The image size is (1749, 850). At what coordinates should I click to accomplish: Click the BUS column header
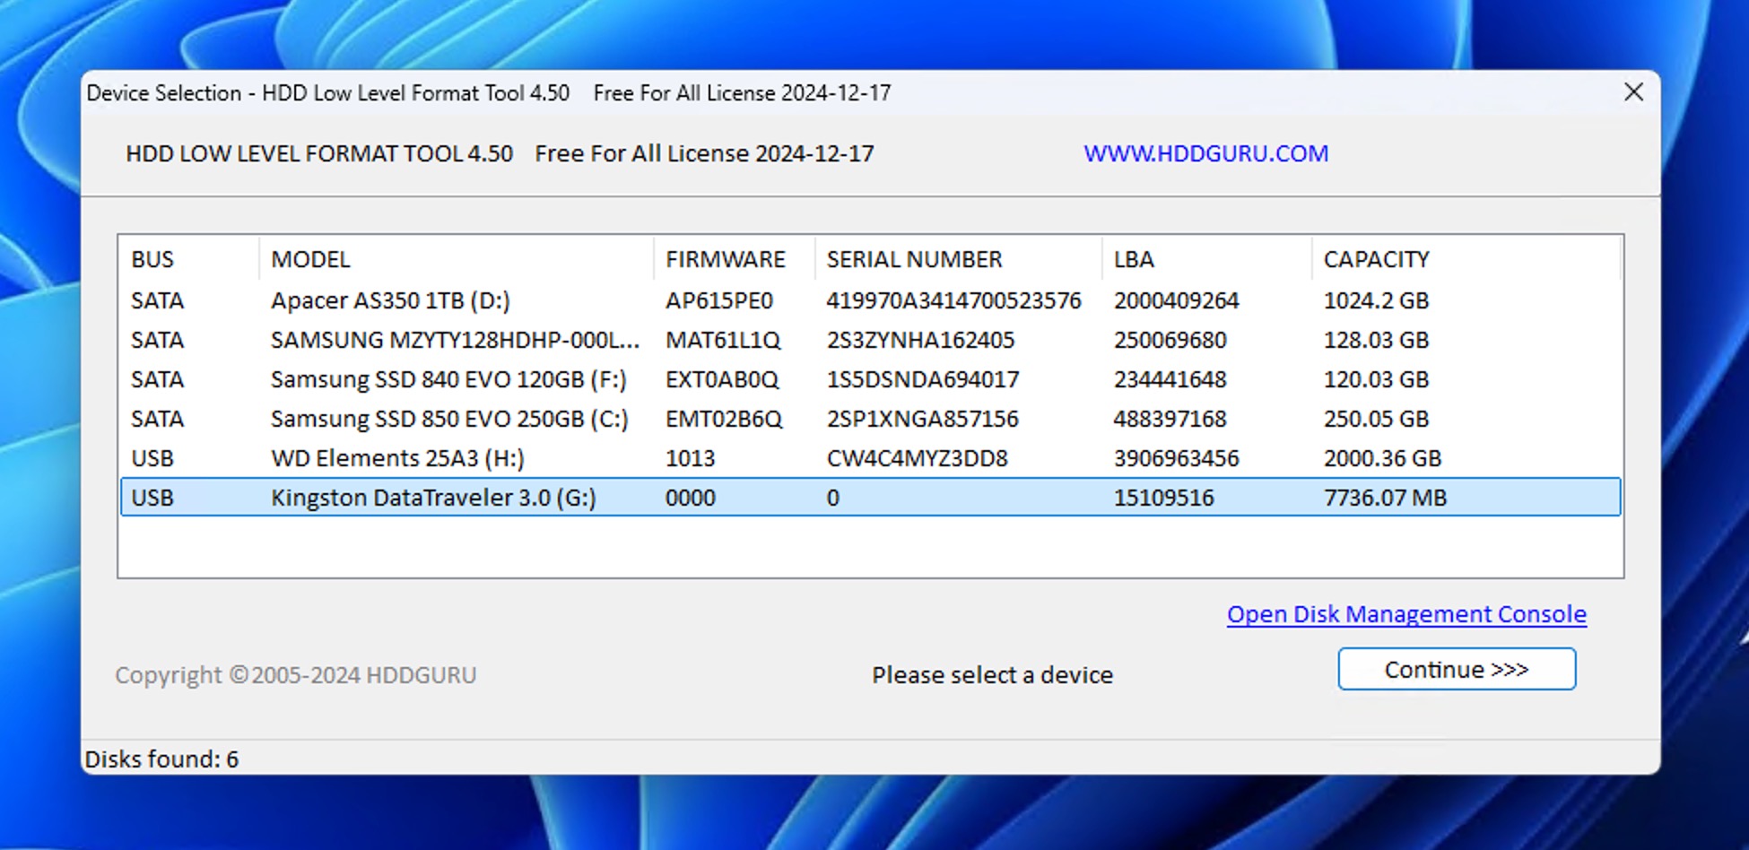(152, 259)
